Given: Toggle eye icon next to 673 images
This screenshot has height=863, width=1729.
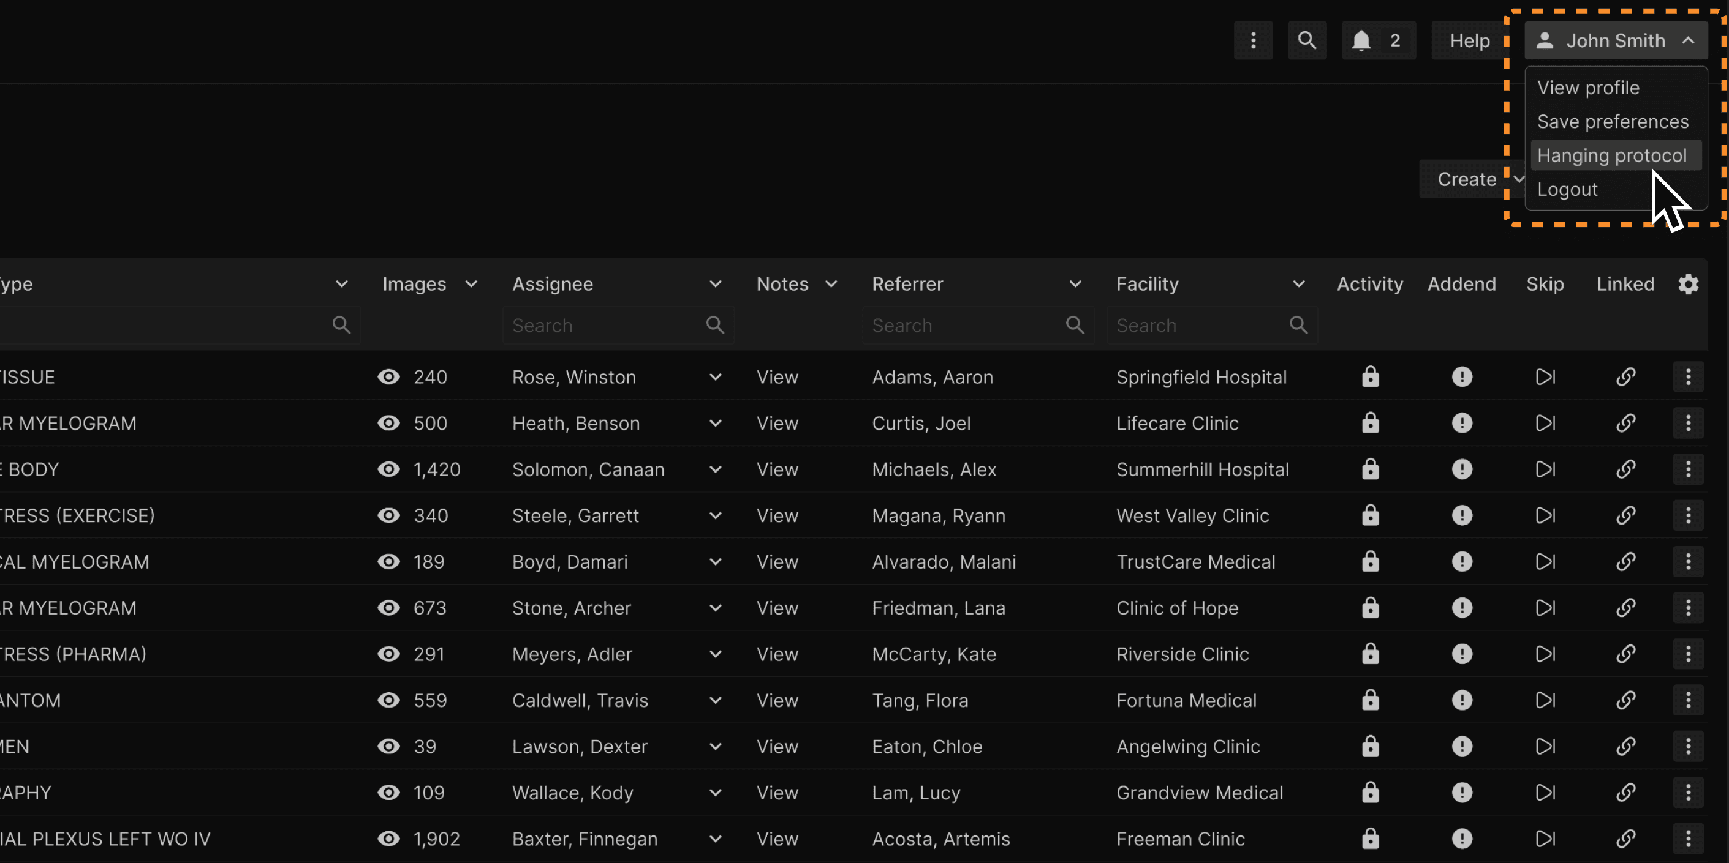Looking at the screenshot, I should pyautogui.click(x=388, y=608).
